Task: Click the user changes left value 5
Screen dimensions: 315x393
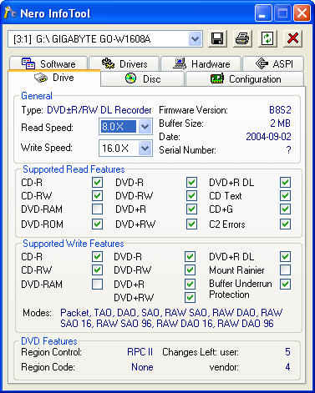Action: tap(287, 352)
